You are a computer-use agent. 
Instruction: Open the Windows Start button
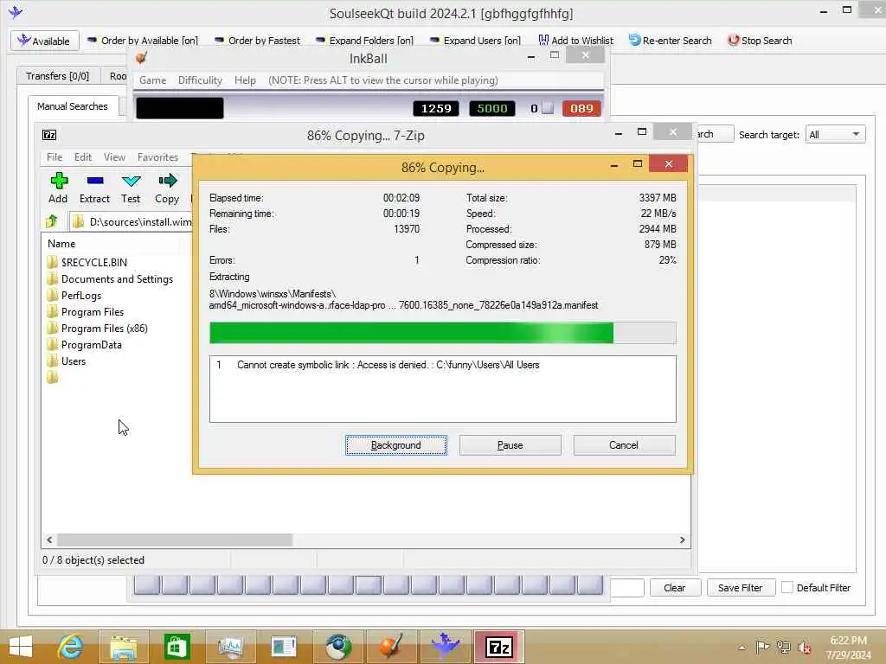21,647
